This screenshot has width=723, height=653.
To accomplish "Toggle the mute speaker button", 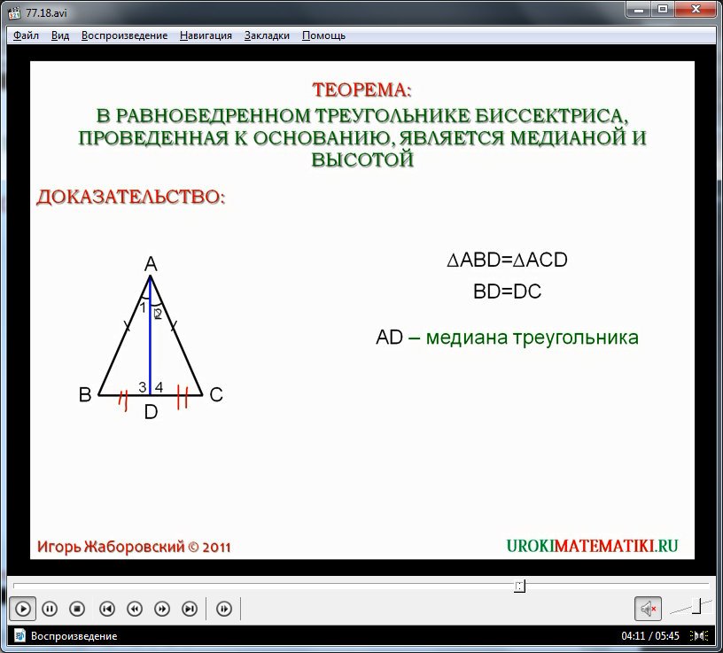I will pos(648,609).
